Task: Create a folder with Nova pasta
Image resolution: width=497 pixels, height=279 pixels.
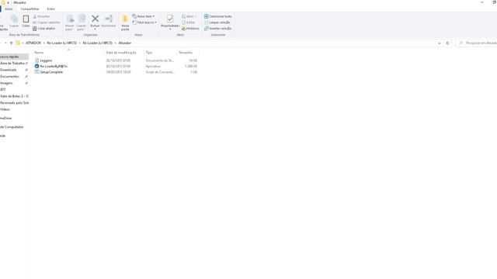Action: pos(125,22)
